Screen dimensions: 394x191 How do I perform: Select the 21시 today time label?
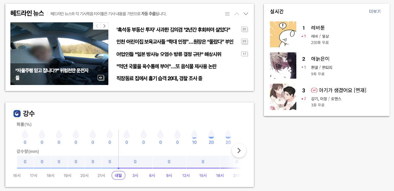point(101,175)
